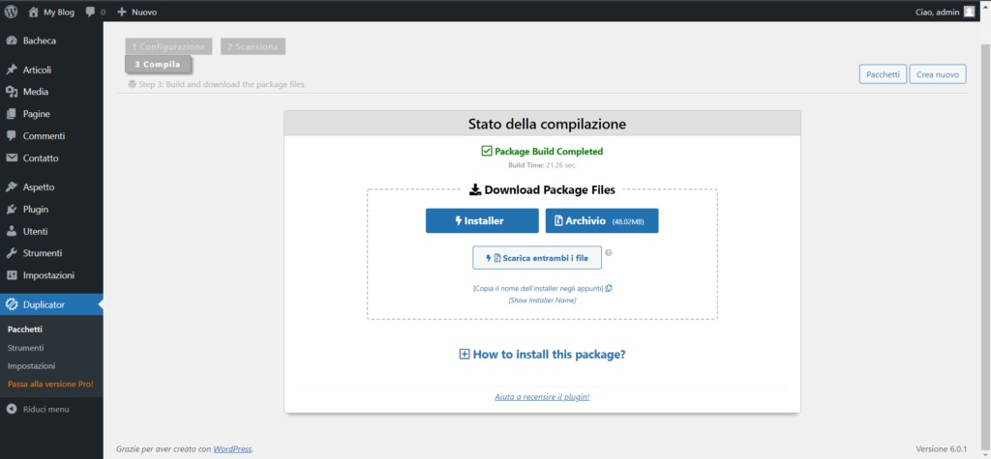Viewport: 991px width, 459px height.
Task: Click the Pacchetti button at top right
Action: coord(883,74)
